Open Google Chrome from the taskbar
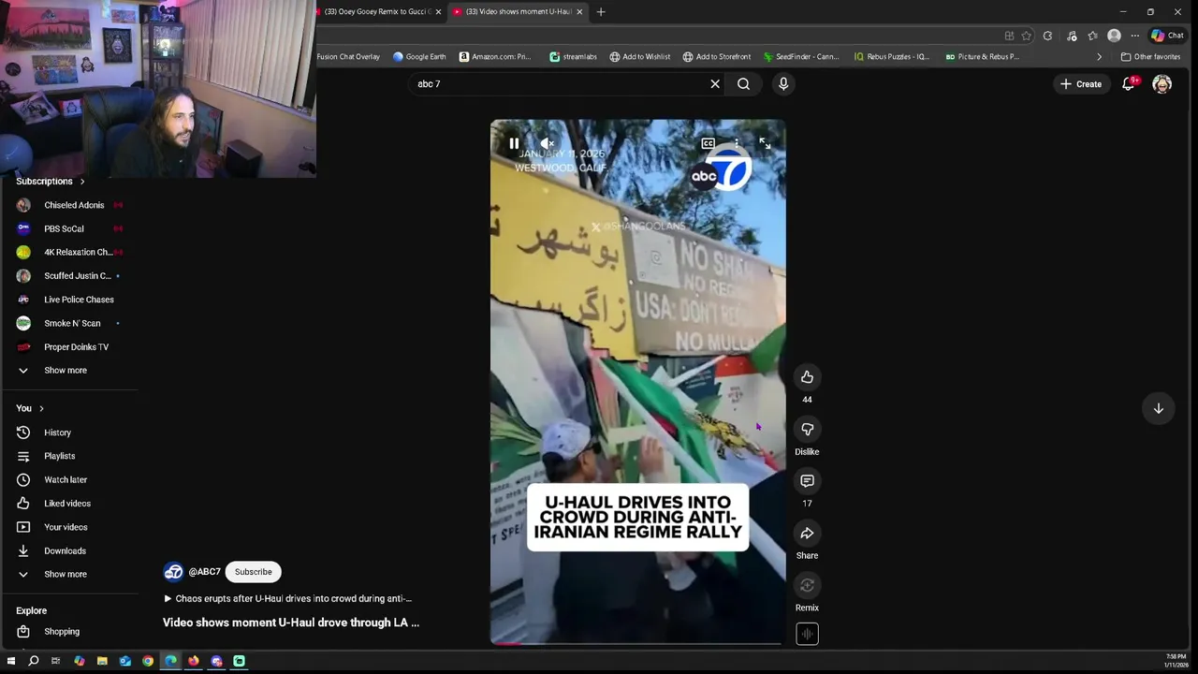 pos(148,661)
